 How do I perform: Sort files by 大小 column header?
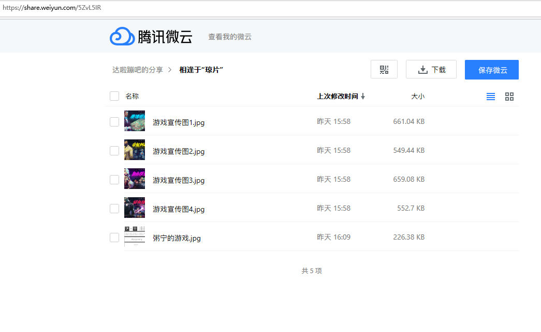(417, 96)
